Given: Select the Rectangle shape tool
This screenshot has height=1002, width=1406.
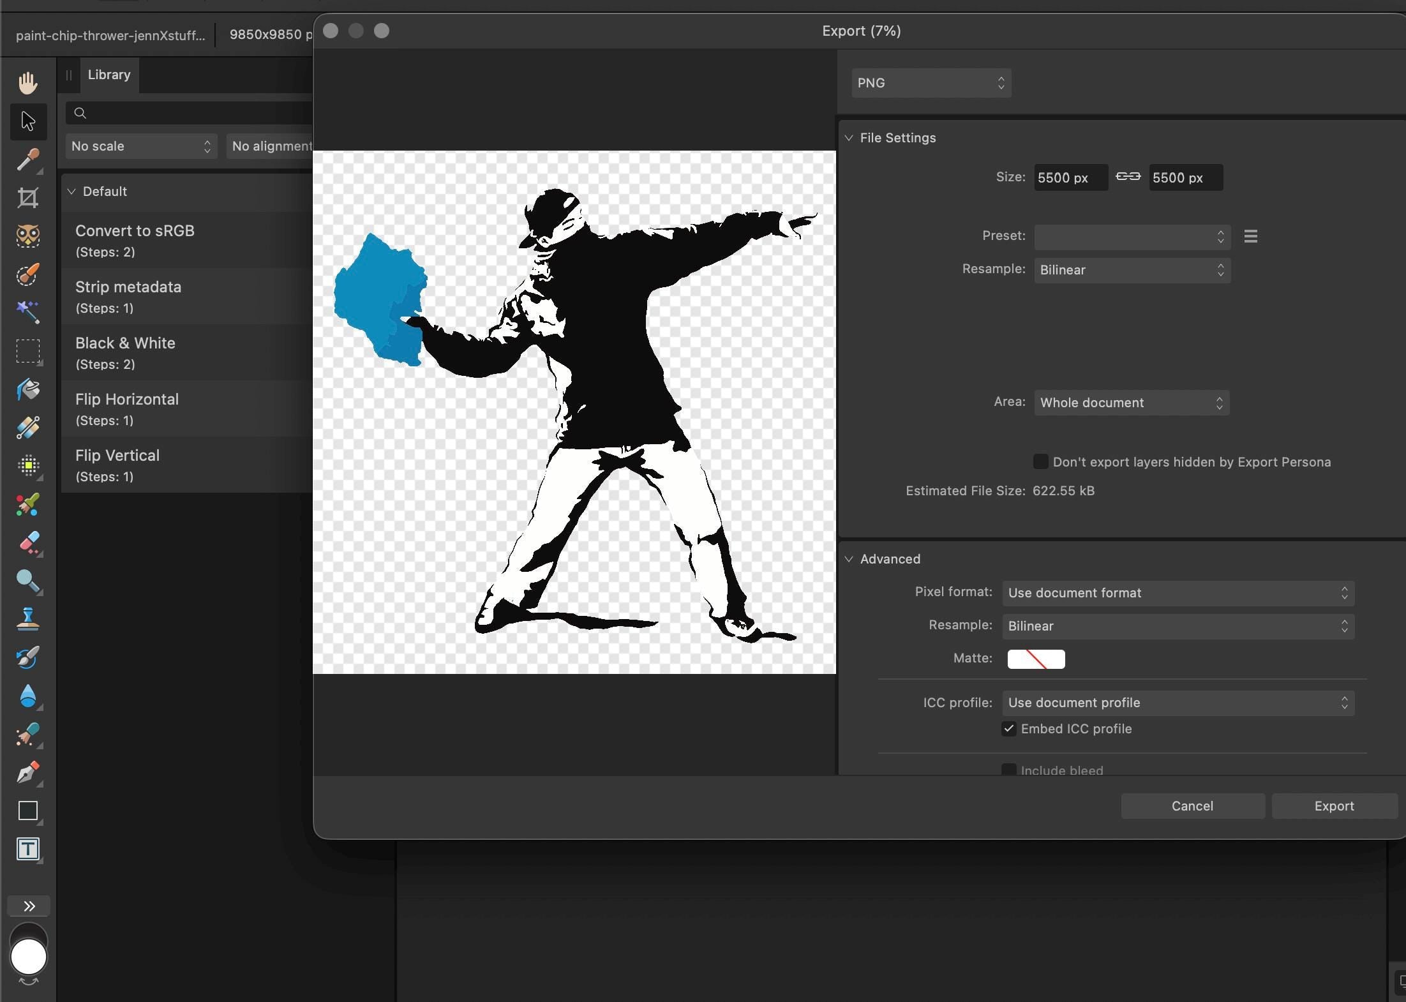Looking at the screenshot, I should pos(28,811).
